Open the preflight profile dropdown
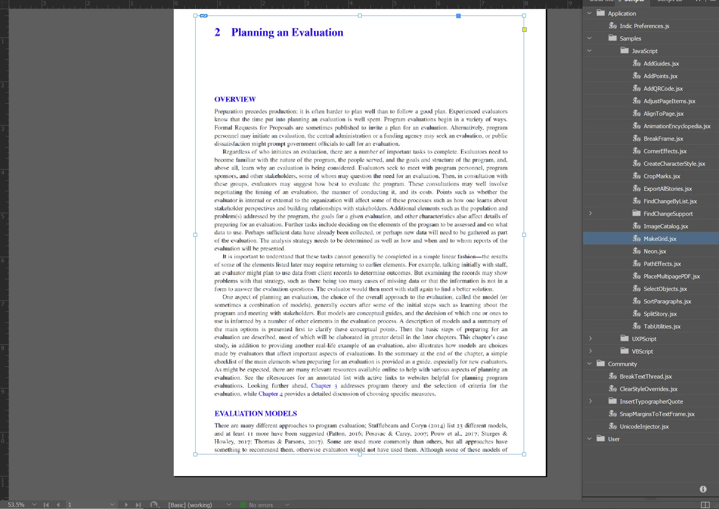This screenshot has width=719, height=509. click(x=229, y=505)
